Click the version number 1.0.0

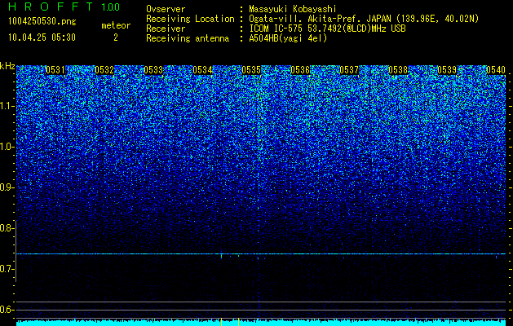tap(110, 7)
